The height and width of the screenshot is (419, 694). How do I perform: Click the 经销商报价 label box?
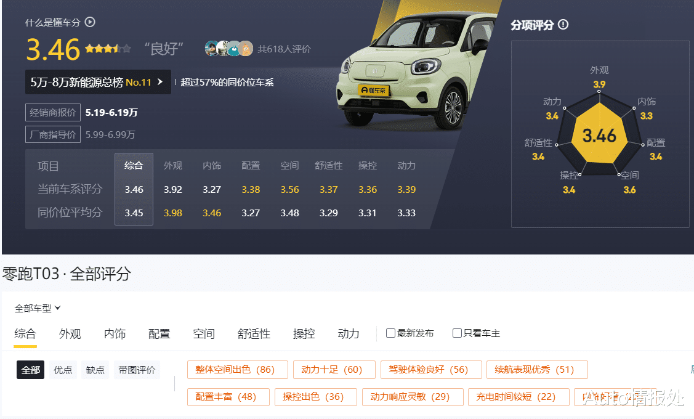pyautogui.click(x=53, y=113)
